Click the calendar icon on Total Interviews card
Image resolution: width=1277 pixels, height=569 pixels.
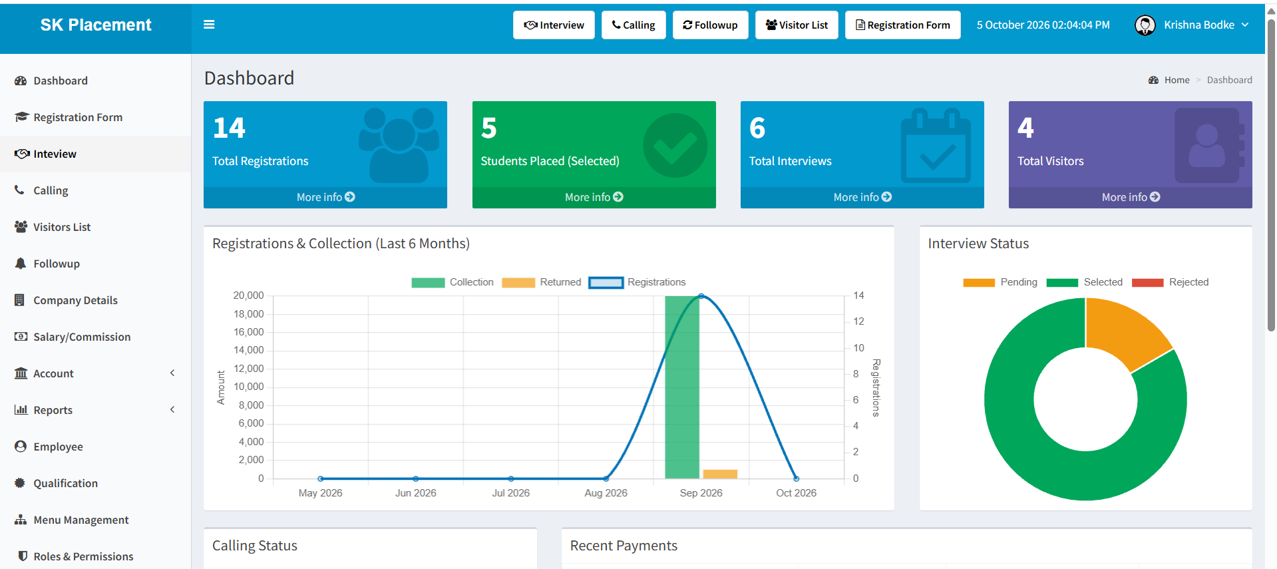point(936,146)
